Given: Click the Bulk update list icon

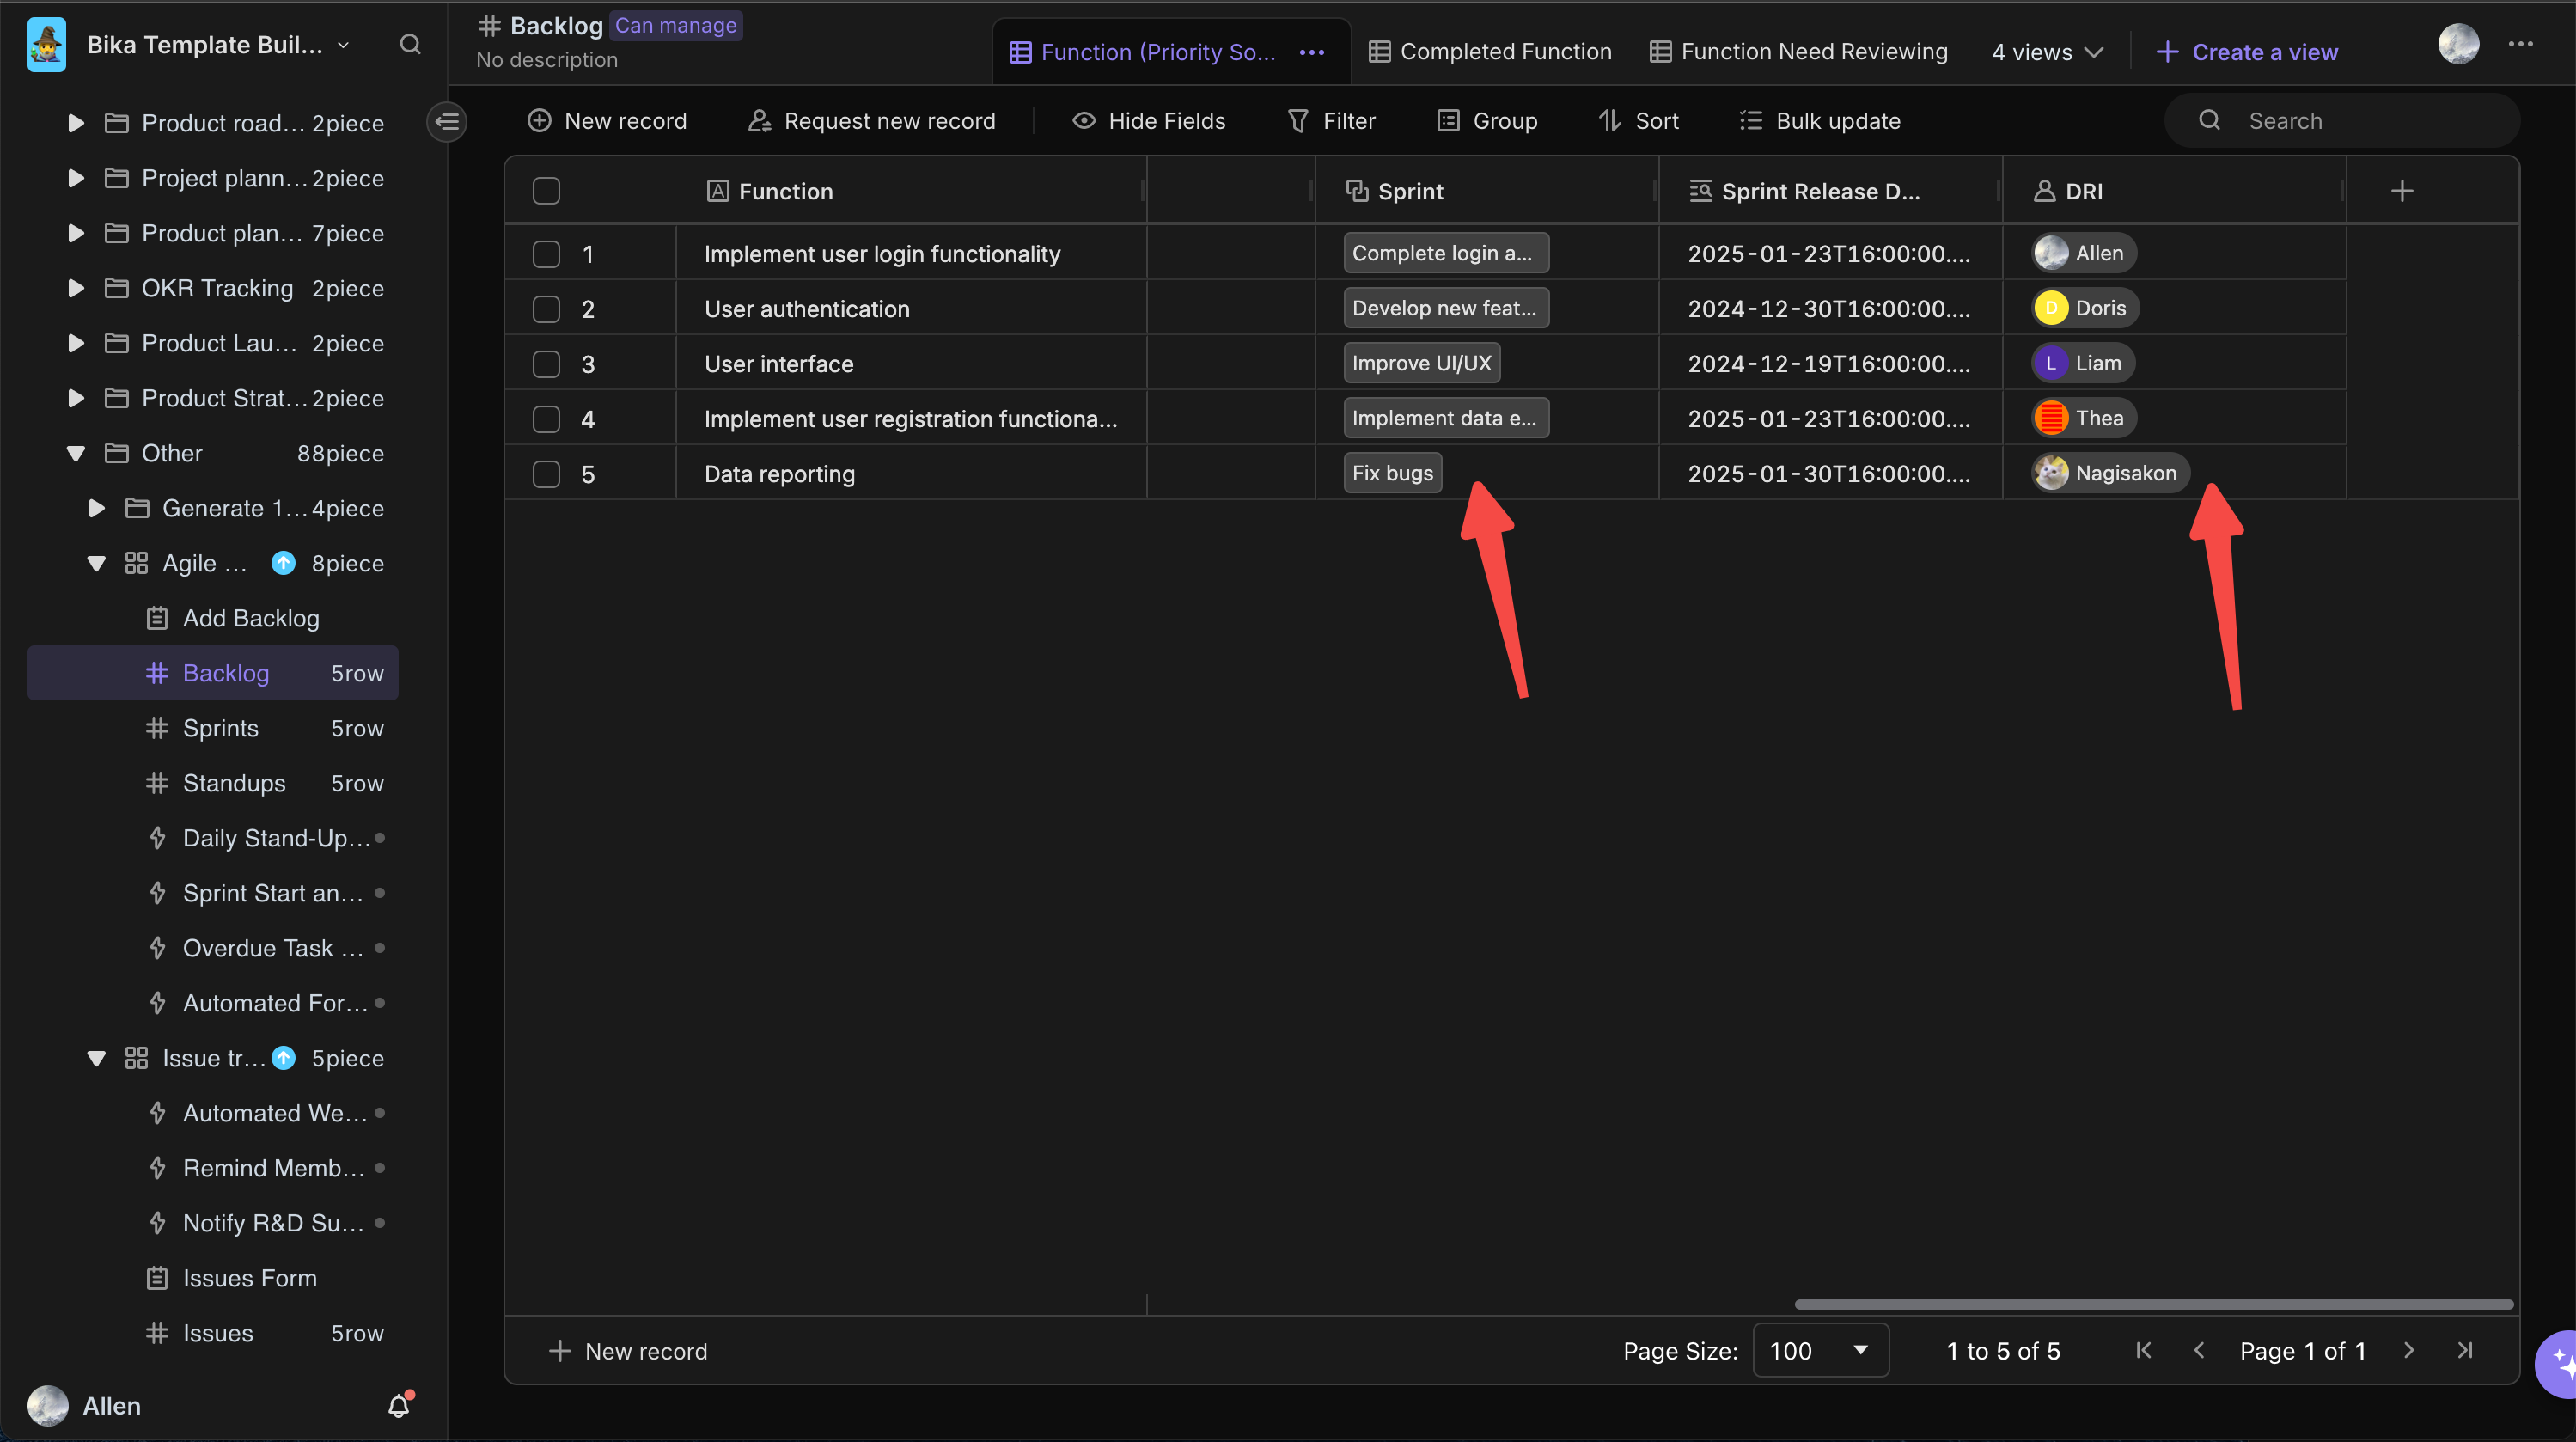Looking at the screenshot, I should click(x=1750, y=121).
